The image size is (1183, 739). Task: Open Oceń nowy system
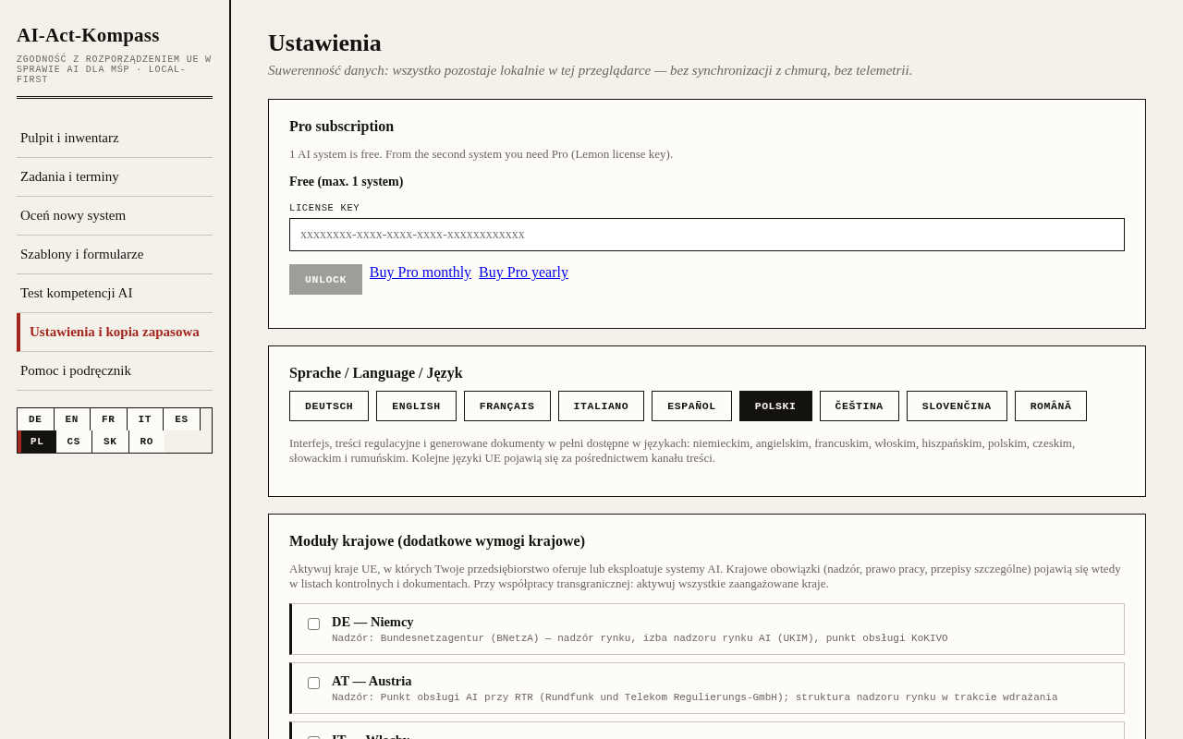point(115,215)
